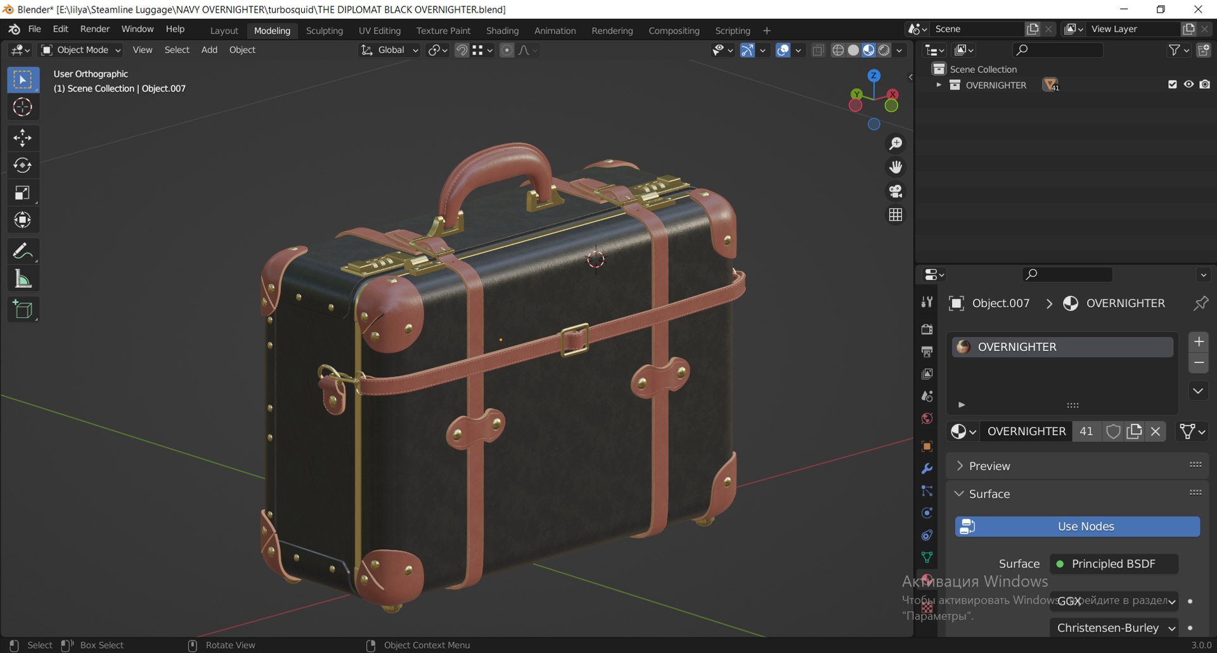Toggle snapping magnet
Screen dimensions: 1217x653
click(462, 50)
